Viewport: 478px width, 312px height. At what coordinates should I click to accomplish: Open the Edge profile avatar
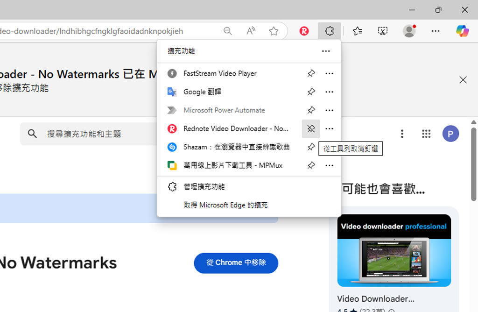click(409, 31)
